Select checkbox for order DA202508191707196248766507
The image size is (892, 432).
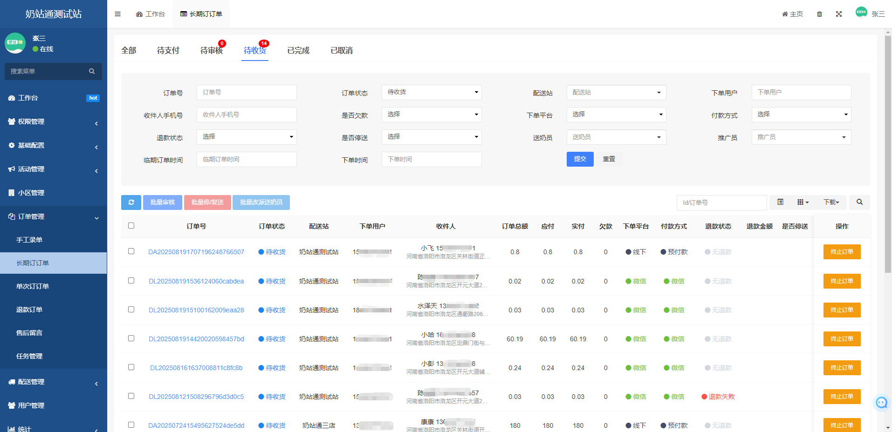(131, 251)
